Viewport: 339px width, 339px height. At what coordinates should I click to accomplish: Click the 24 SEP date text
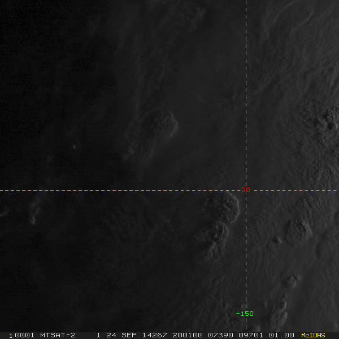point(121,335)
